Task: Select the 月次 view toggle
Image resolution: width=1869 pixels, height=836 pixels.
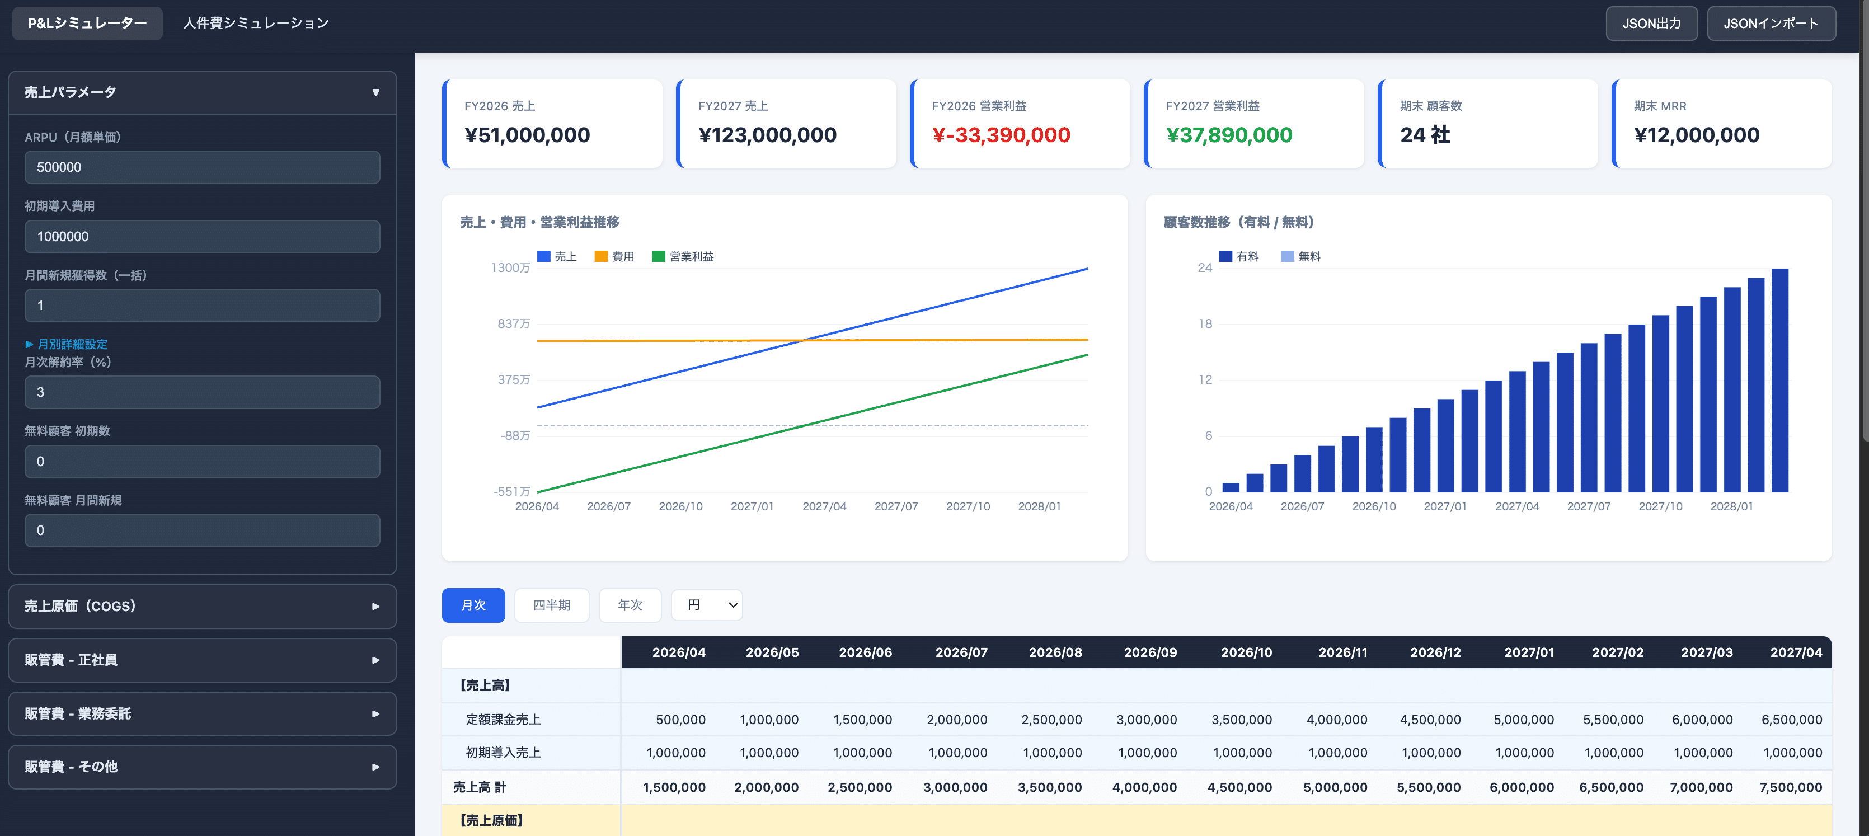Action: pos(473,604)
